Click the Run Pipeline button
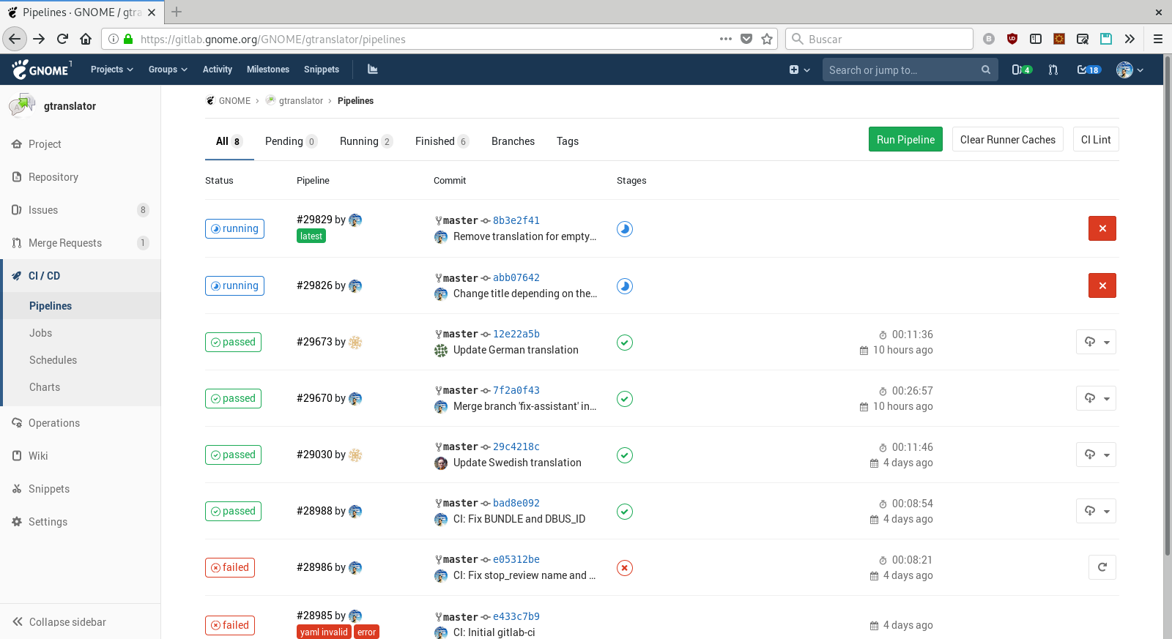This screenshot has width=1172, height=639. [905, 140]
